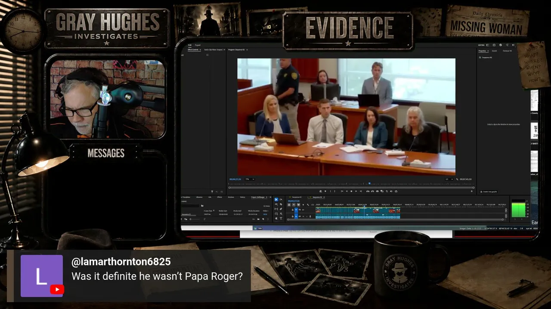Toggle lock on audio track A1
This screenshot has width=551, height=309.
coord(292,216)
